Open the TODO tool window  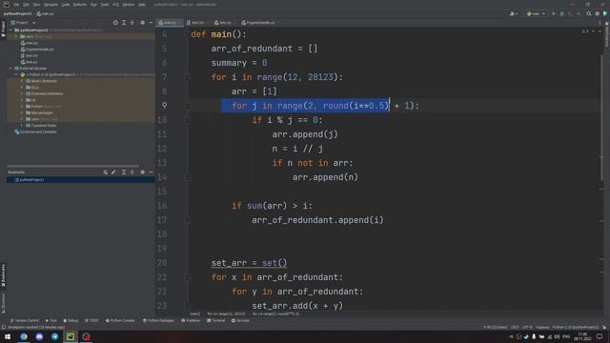91,320
